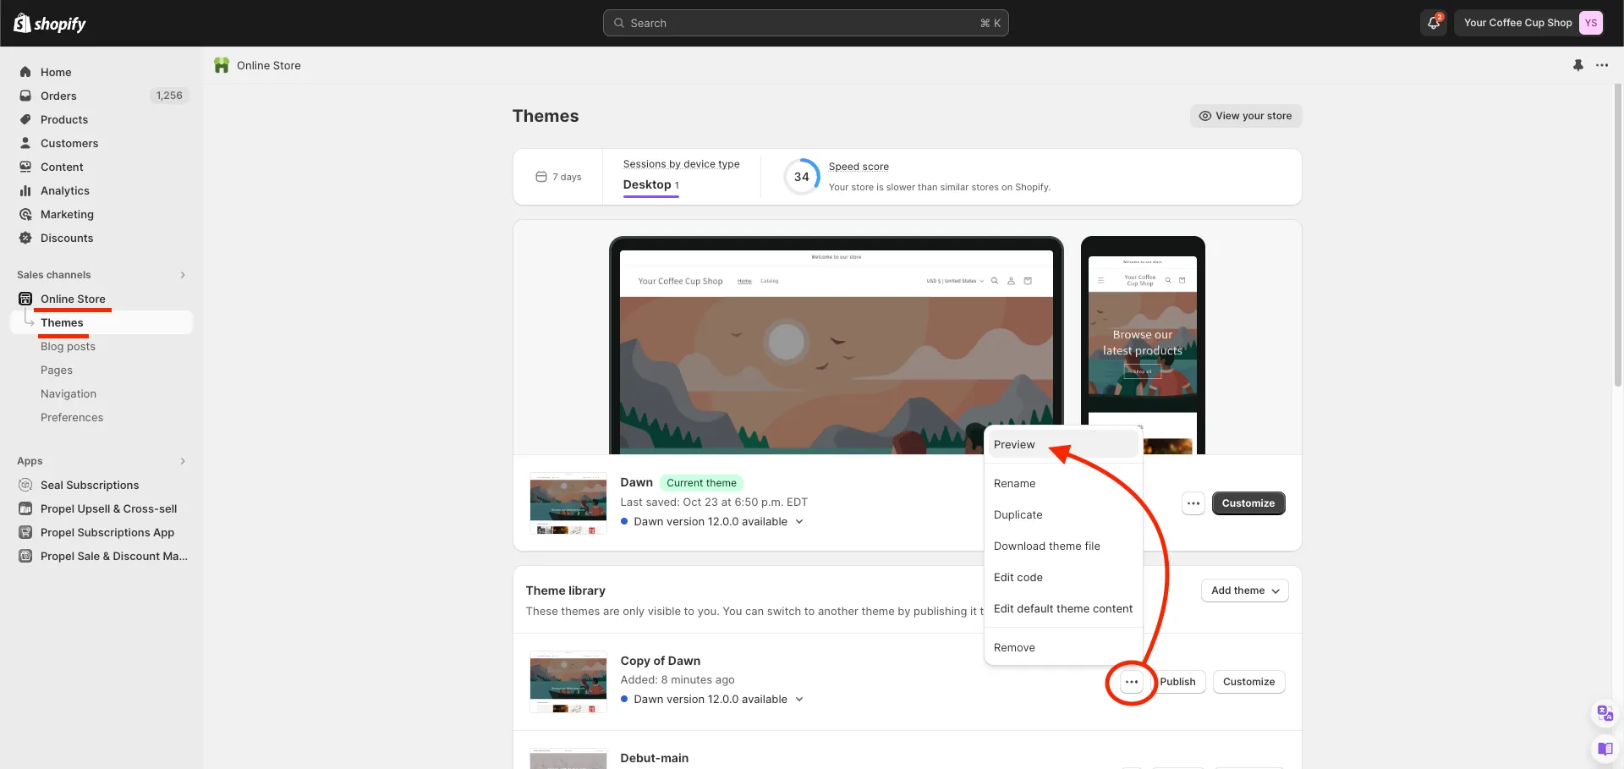Change the 7 days date range
The image size is (1624, 769).
coord(558,177)
